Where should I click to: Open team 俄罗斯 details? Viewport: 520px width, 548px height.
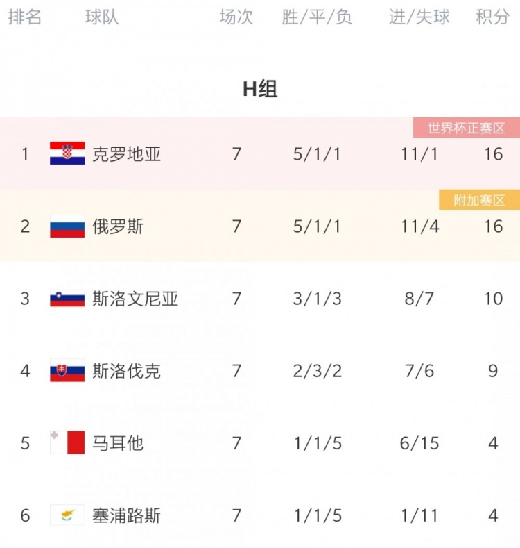pos(118,226)
